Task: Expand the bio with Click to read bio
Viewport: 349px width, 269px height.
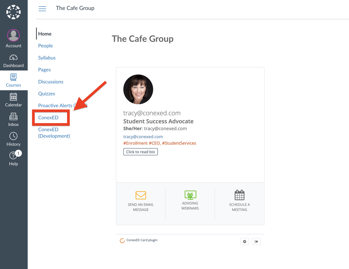Action: point(140,152)
